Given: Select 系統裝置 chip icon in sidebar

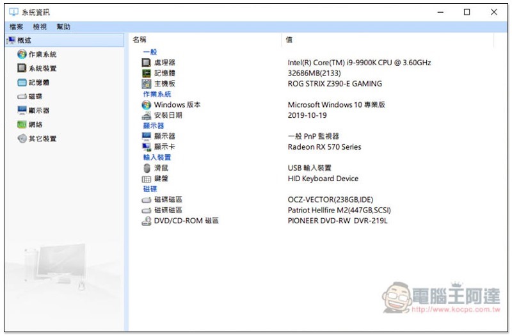Looking at the screenshot, I should pos(22,68).
